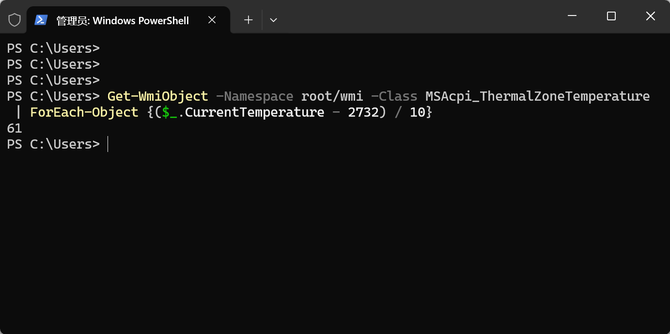Image resolution: width=670 pixels, height=334 pixels.
Task: Click the -Namespace parameter text
Action: [x=254, y=96]
